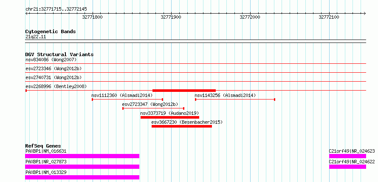
Task: Click the thin nsv1143256 variant line
Action: point(235,100)
